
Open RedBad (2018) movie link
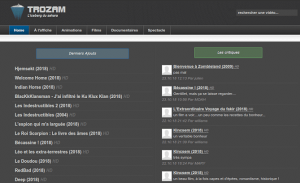[30, 170]
